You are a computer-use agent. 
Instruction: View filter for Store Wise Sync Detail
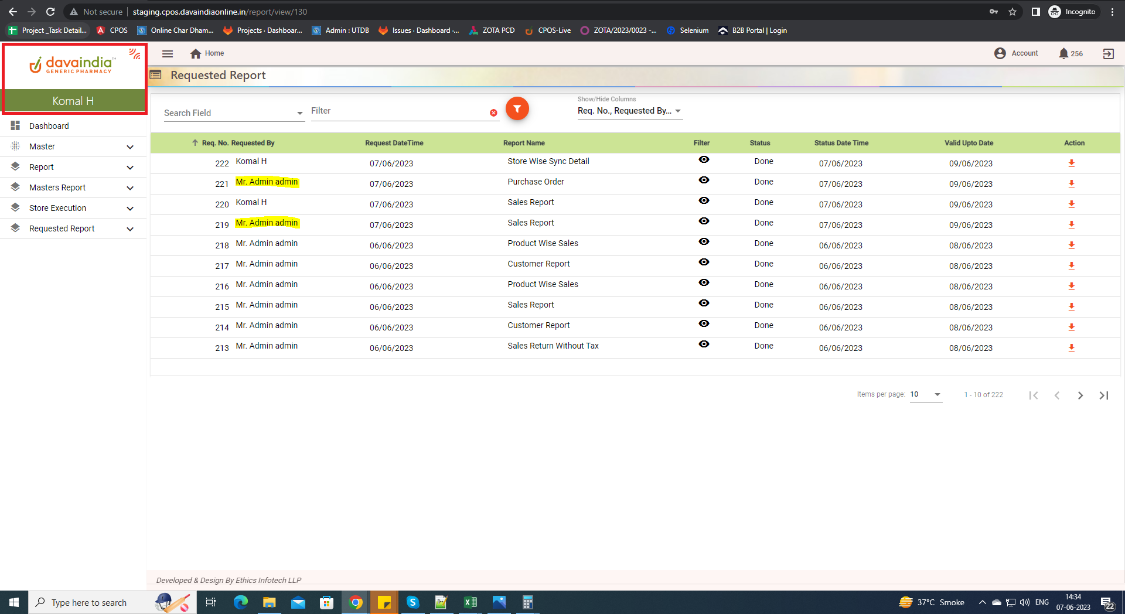tap(704, 160)
